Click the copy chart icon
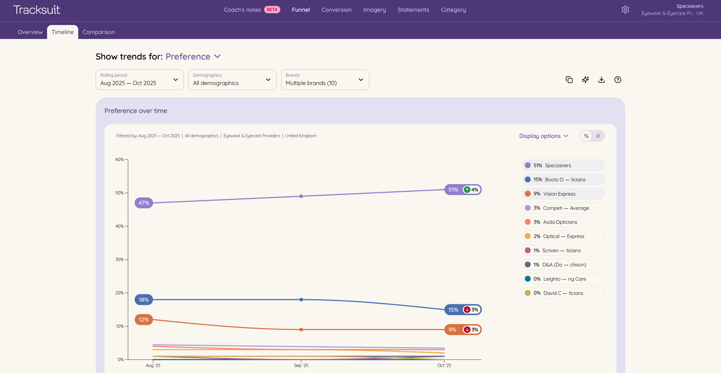This screenshot has height=373, width=721. click(x=569, y=80)
